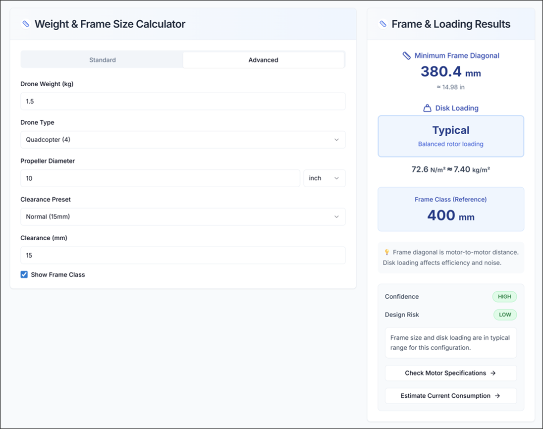The height and width of the screenshot is (429, 543).
Task: Open the propeller unit inch dropdown
Action: pyautogui.click(x=324, y=178)
